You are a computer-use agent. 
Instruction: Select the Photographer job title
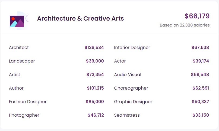pos(24,115)
